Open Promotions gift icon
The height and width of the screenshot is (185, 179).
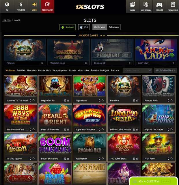[x=173, y=5]
